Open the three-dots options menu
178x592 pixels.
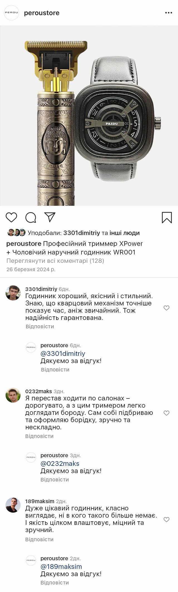pyautogui.click(x=169, y=13)
